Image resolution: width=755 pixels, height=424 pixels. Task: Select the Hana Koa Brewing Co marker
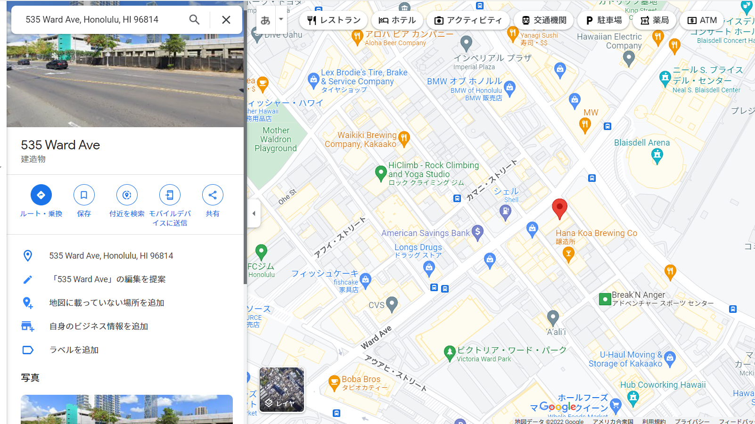(x=569, y=254)
